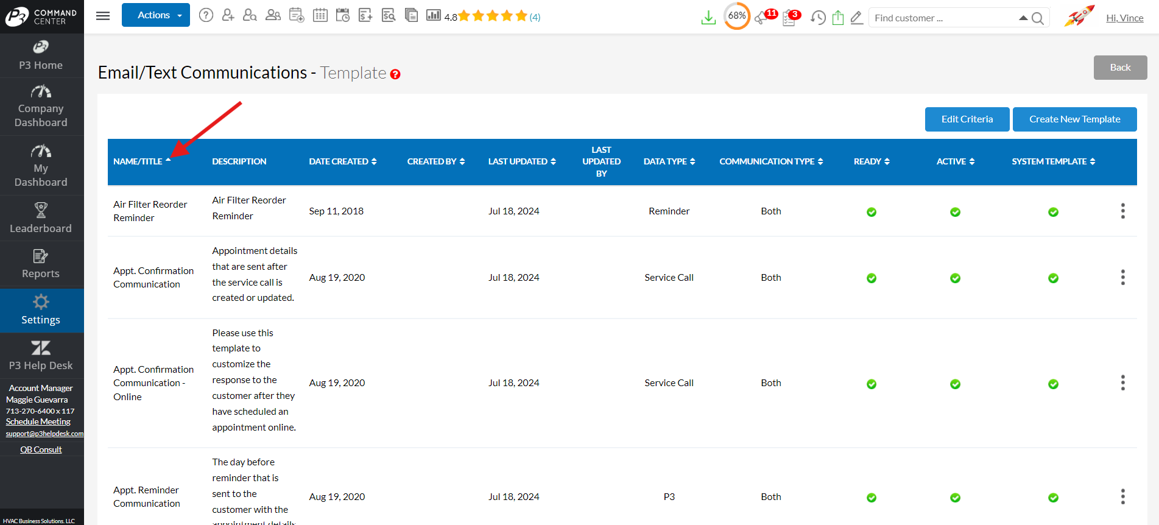Click the Create New Template button

[x=1074, y=119]
